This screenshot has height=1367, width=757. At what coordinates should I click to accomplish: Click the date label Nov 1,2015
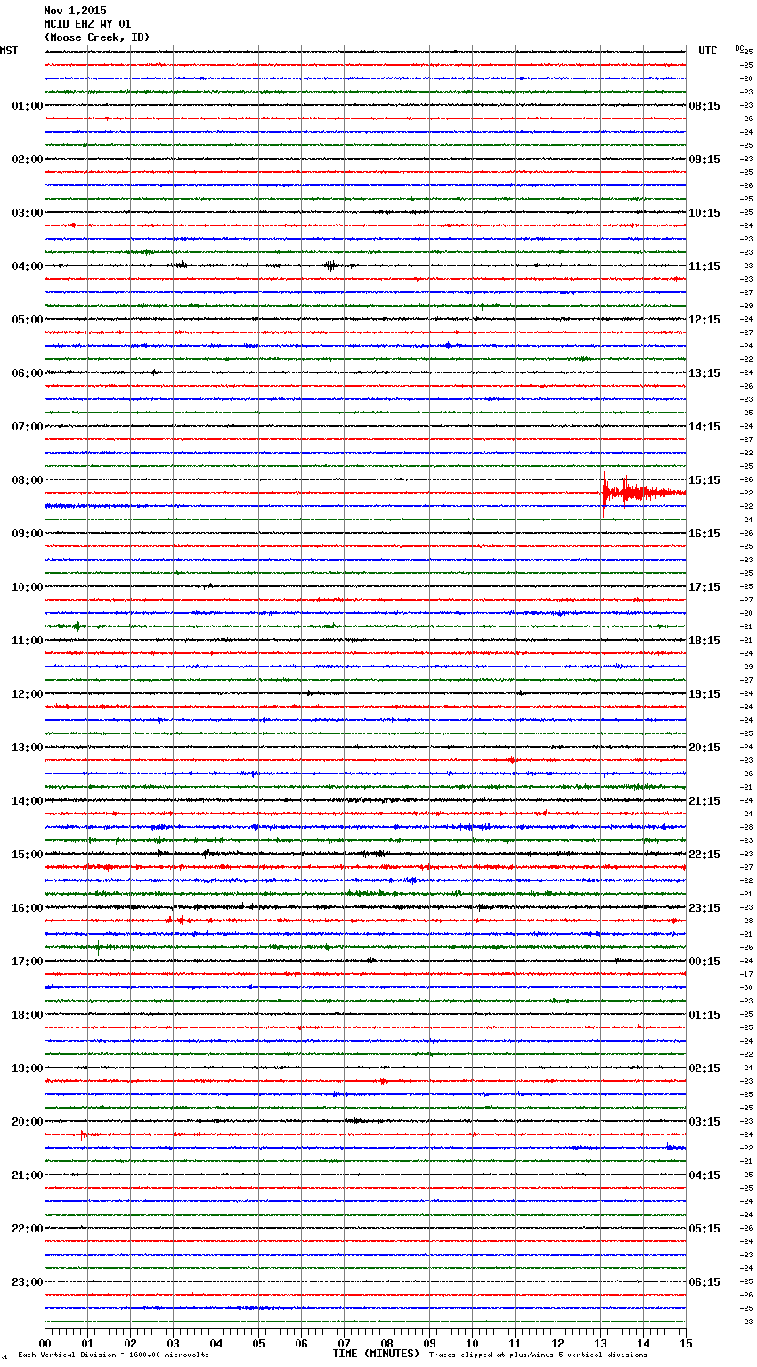pos(75,11)
